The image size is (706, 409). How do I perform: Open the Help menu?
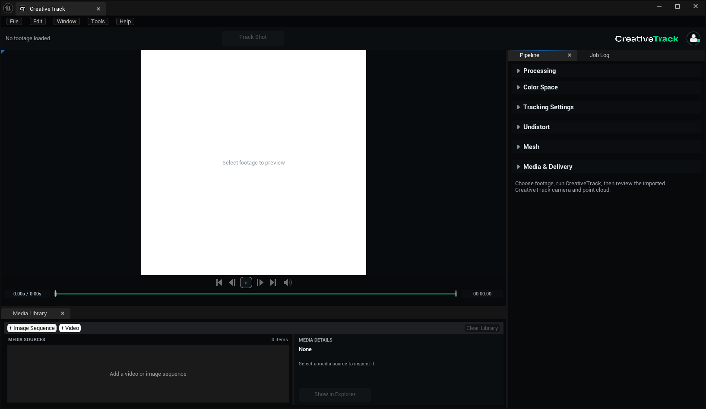pyautogui.click(x=125, y=22)
